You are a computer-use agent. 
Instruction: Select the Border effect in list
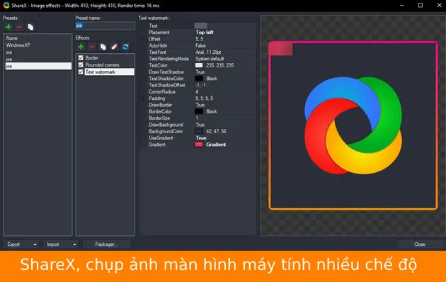[92, 58]
